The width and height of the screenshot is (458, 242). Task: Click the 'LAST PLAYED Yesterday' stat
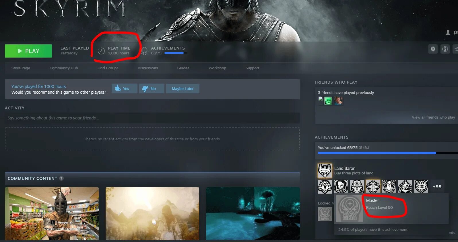[x=75, y=51]
